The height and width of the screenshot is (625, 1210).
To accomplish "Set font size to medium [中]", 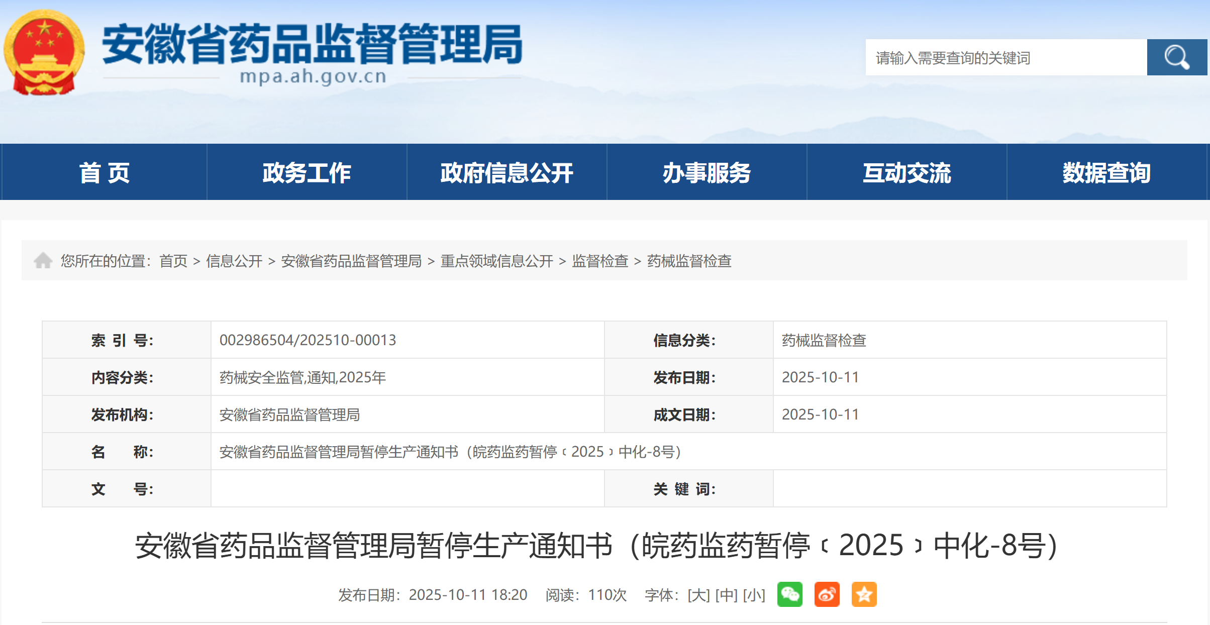I will [726, 595].
